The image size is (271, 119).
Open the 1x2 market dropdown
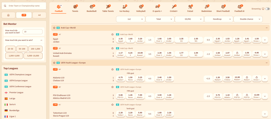click(130, 19)
